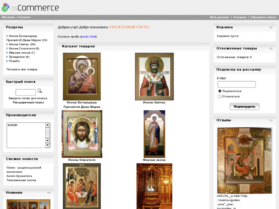This screenshot has width=279, height=209.
Task: Click the Подтвердить button
Action: (x=244, y=107)
